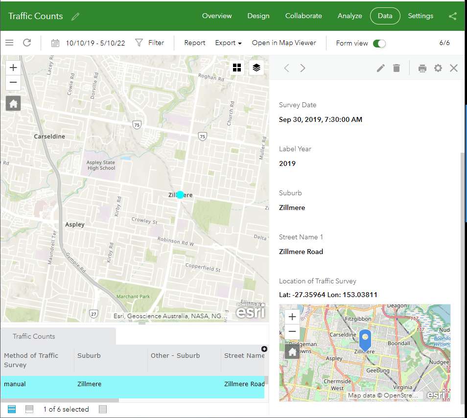Toggle the Form view switch
Screen dimensions: 467x418
pos(379,43)
